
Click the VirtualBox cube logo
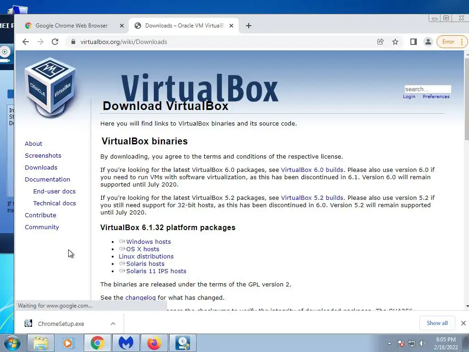click(50, 88)
